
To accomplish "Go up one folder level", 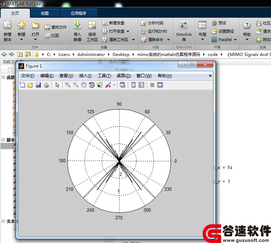I will [x=20, y=55].
